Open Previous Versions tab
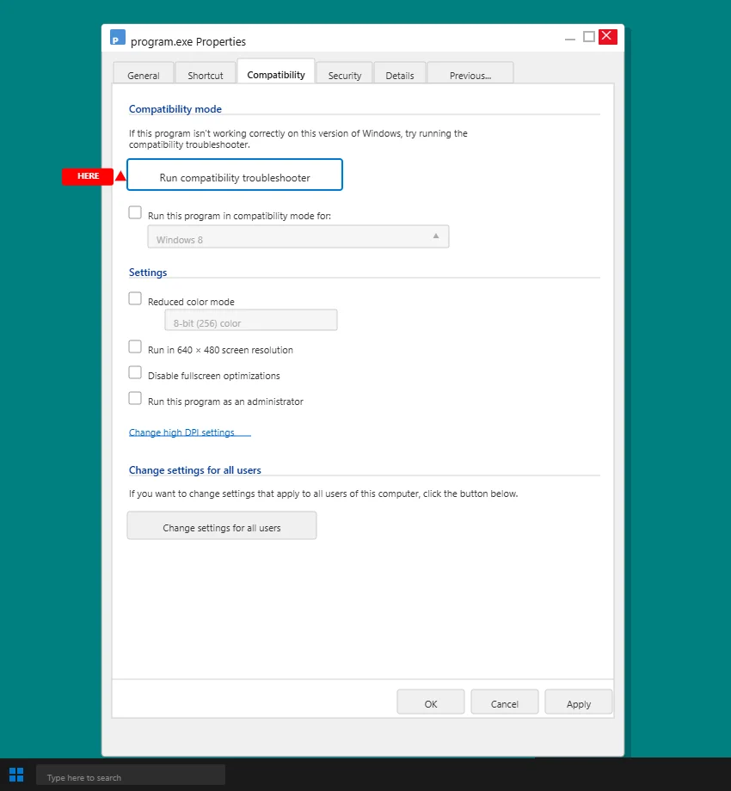Screen dimensions: 731x791 pos(470,75)
